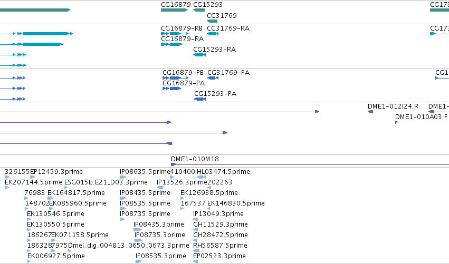Click the IP08735.5prime label
The image size is (449, 264).
pyautogui.click(x=145, y=214)
